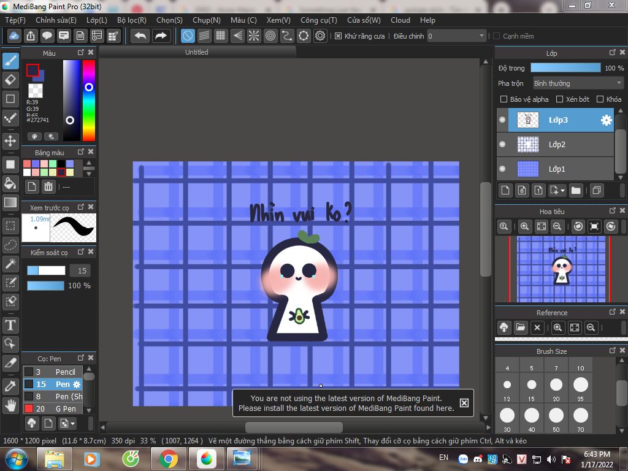Viewport: 628px width, 471px height.
Task: Enable the circle snap guide
Action: [270, 36]
